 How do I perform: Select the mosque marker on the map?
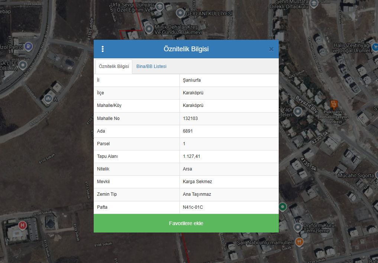pyautogui.click(x=48, y=98)
